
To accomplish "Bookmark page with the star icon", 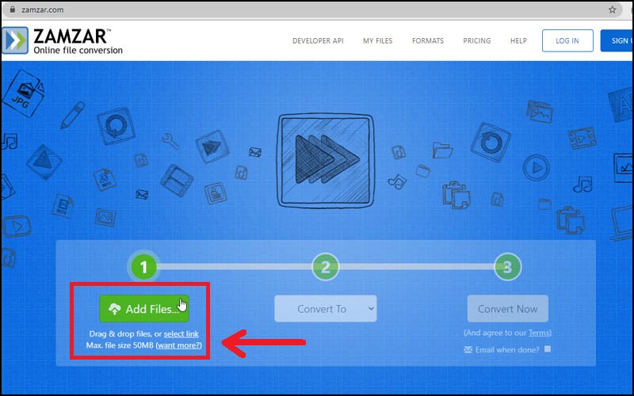I will tap(612, 10).
